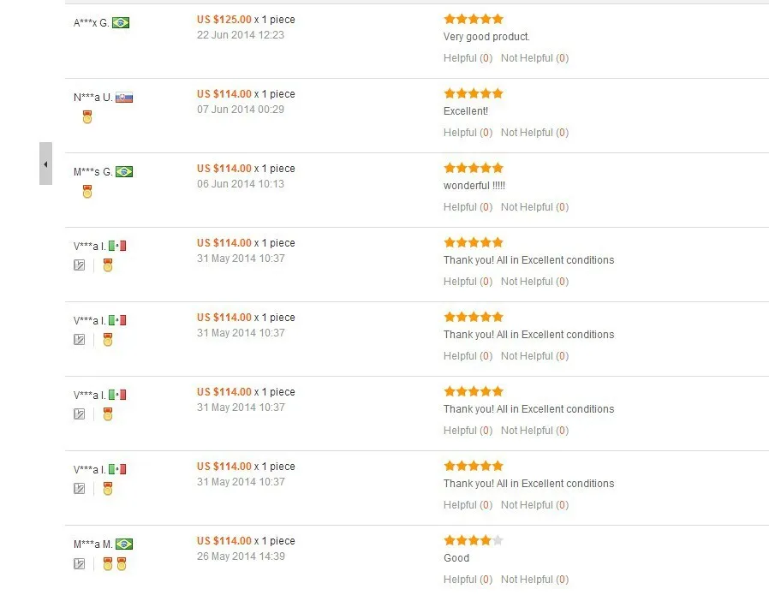
Task: Mark 'Very good product.' review as Not Helpful
Action: (x=534, y=58)
